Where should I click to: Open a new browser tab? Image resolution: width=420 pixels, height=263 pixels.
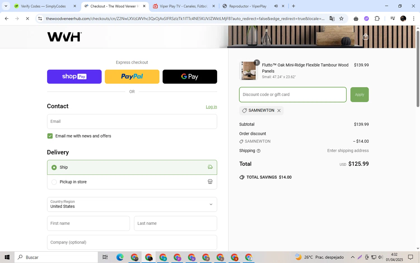[293, 6]
